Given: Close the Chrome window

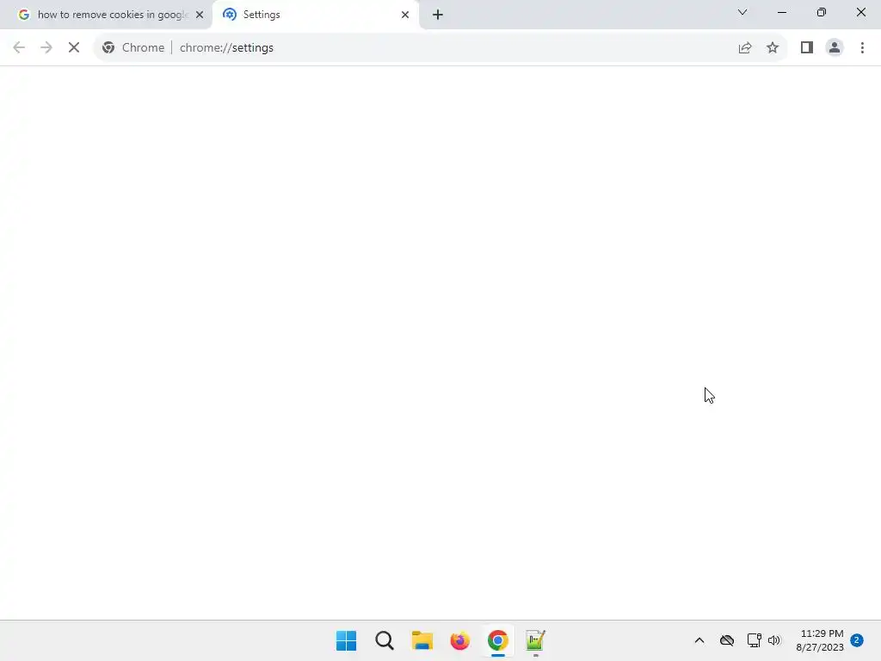Looking at the screenshot, I should [860, 12].
